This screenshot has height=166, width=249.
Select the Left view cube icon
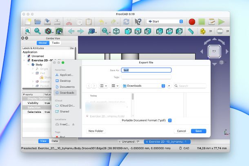point(179,31)
